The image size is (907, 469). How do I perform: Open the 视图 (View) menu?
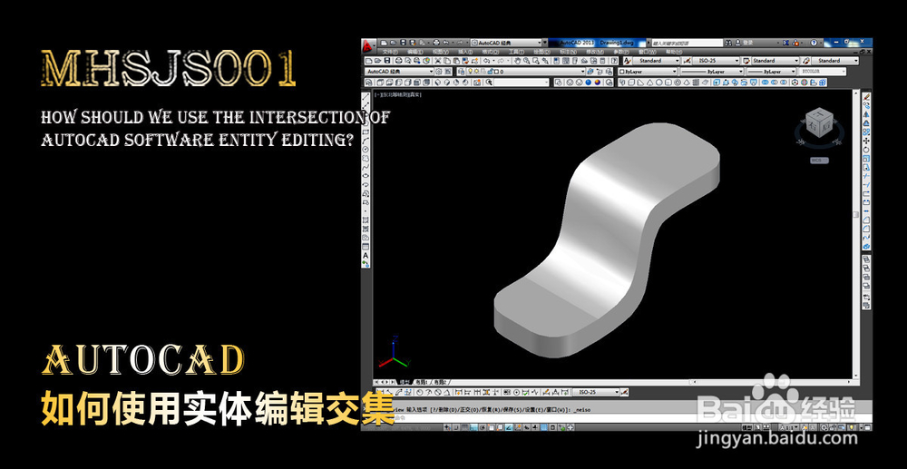pyautogui.click(x=441, y=52)
